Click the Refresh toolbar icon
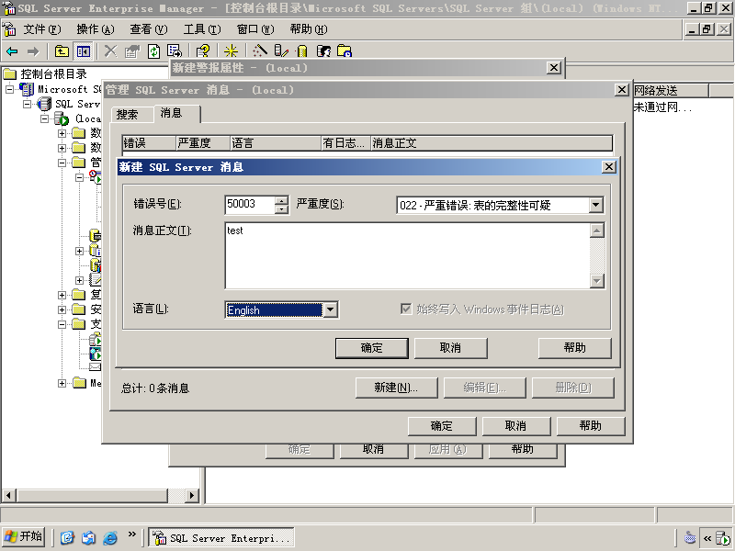The width and height of the screenshot is (735, 551). (x=153, y=51)
